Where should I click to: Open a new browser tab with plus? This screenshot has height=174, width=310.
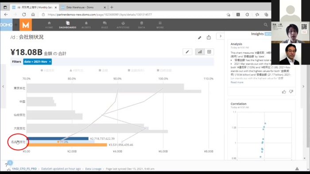pyautogui.click(x=112, y=8)
